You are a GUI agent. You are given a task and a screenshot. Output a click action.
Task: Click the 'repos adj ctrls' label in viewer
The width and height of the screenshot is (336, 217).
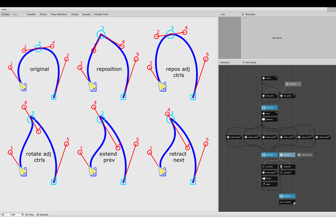[178, 72]
